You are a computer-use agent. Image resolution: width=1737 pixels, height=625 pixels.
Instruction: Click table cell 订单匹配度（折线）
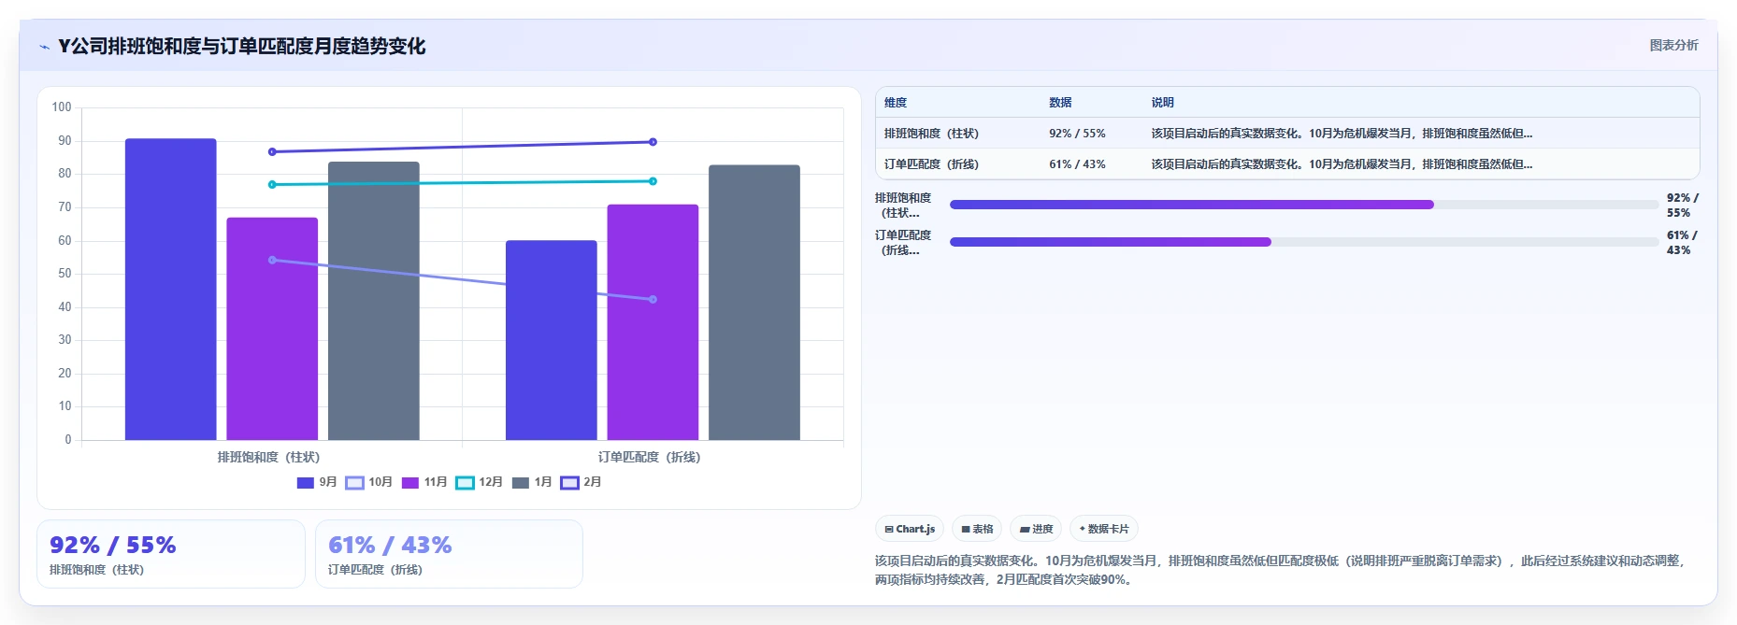(931, 164)
